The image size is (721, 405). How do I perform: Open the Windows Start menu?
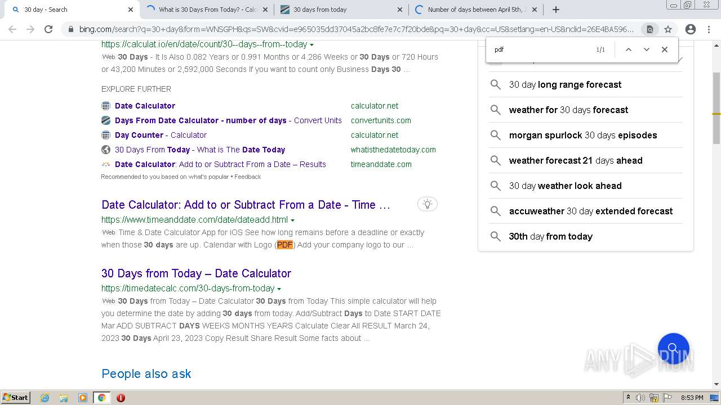(x=15, y=398)
